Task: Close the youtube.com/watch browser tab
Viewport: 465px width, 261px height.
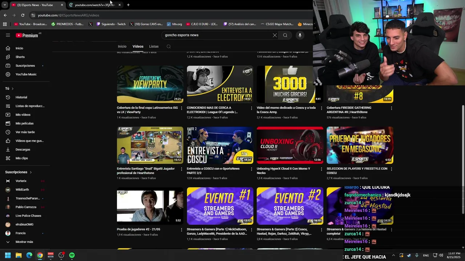Action: pos(120,5)
